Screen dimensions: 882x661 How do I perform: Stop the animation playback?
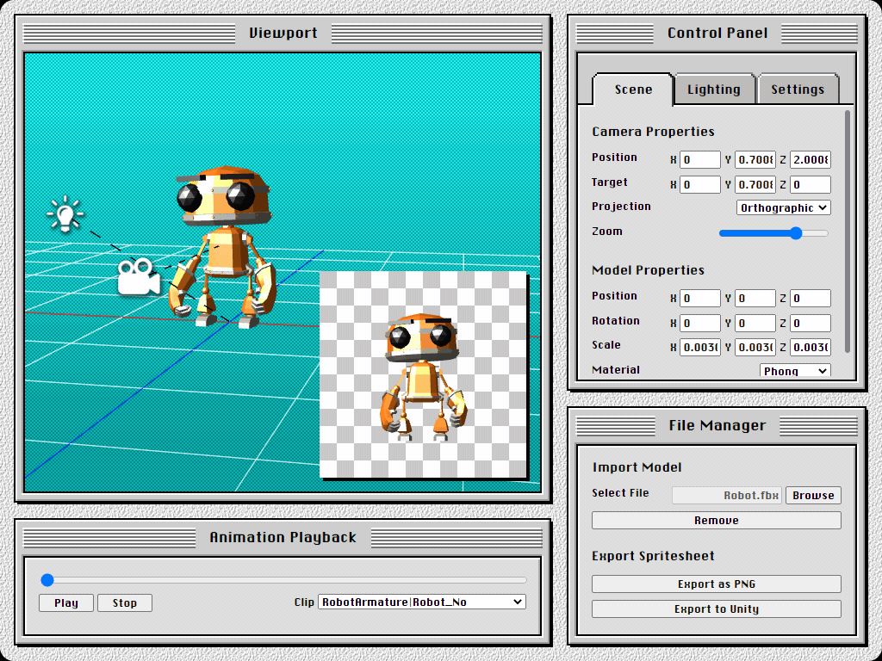coord(125,602)
